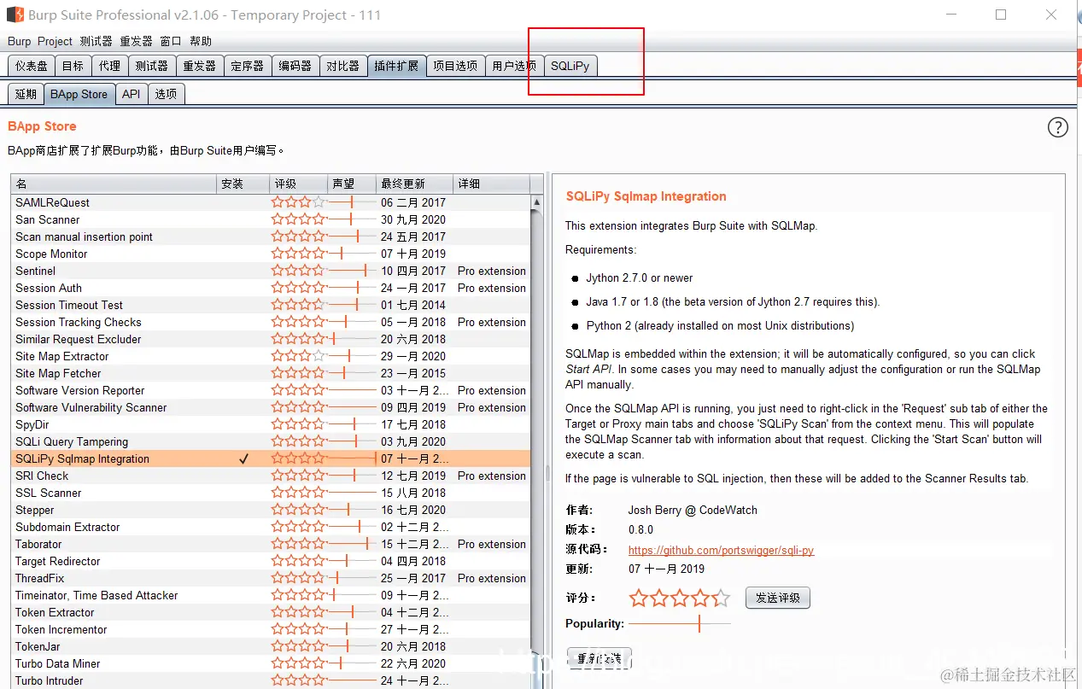Switch to the 对比器 tab
1082x689 pixels.
(342, 66)
